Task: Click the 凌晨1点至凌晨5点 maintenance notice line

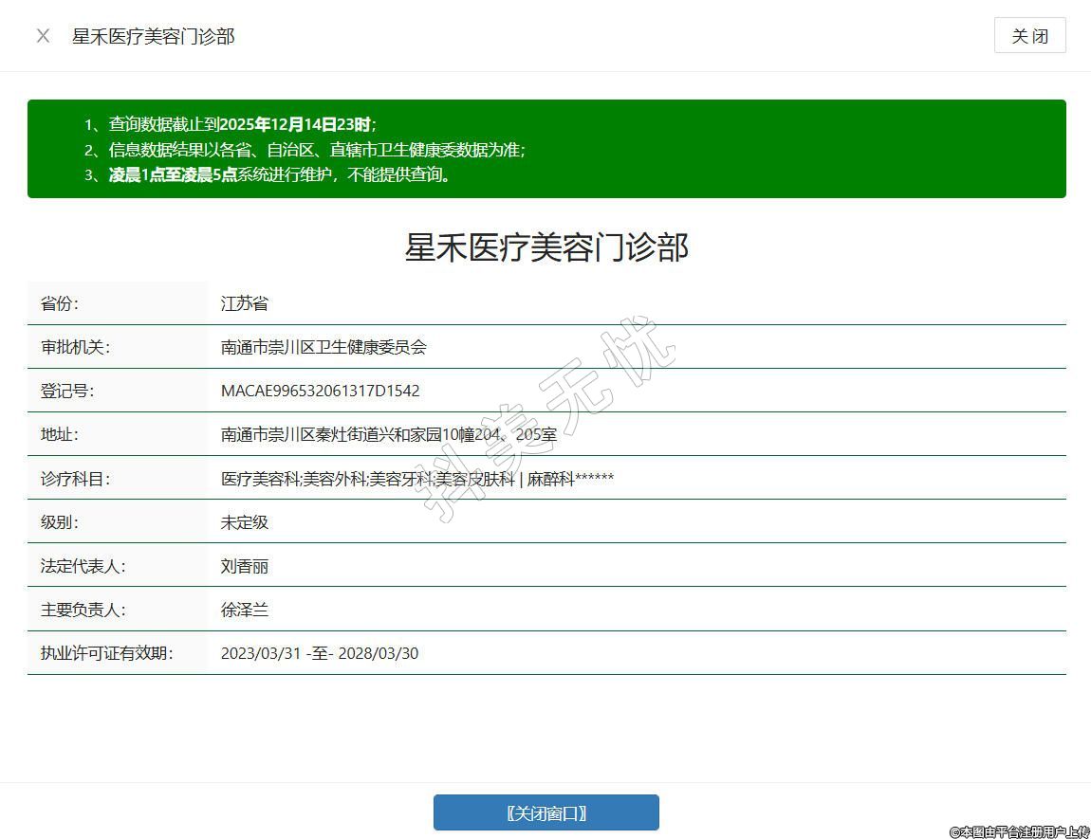Action: 268,174
